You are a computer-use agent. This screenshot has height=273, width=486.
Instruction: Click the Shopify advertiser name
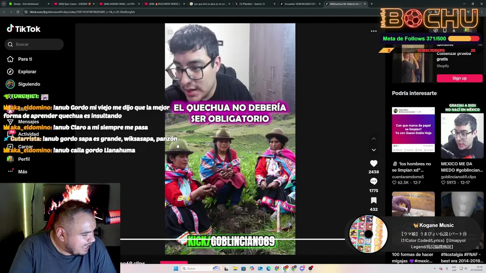(443, 66)
